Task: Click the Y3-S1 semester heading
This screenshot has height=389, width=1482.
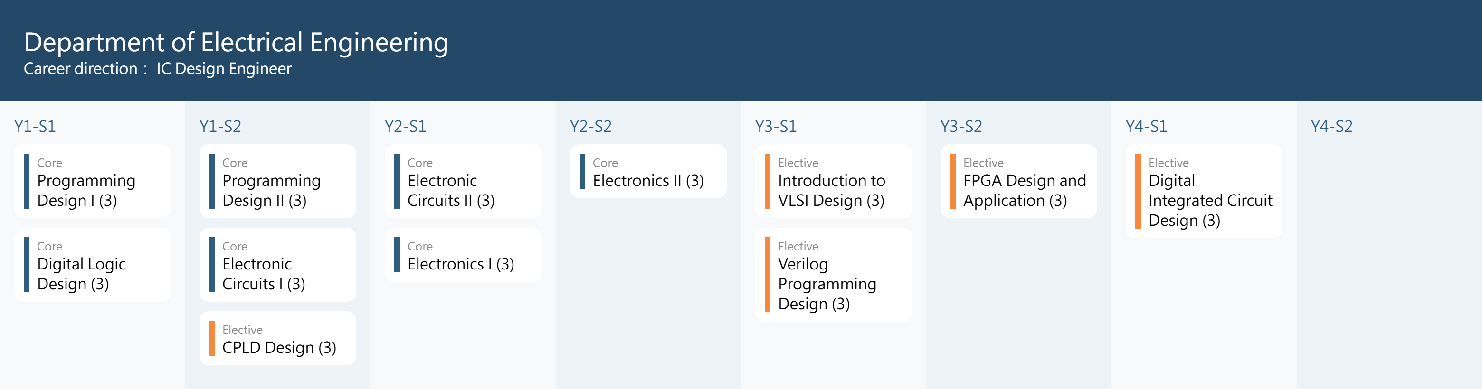Action: click(776, 126)
